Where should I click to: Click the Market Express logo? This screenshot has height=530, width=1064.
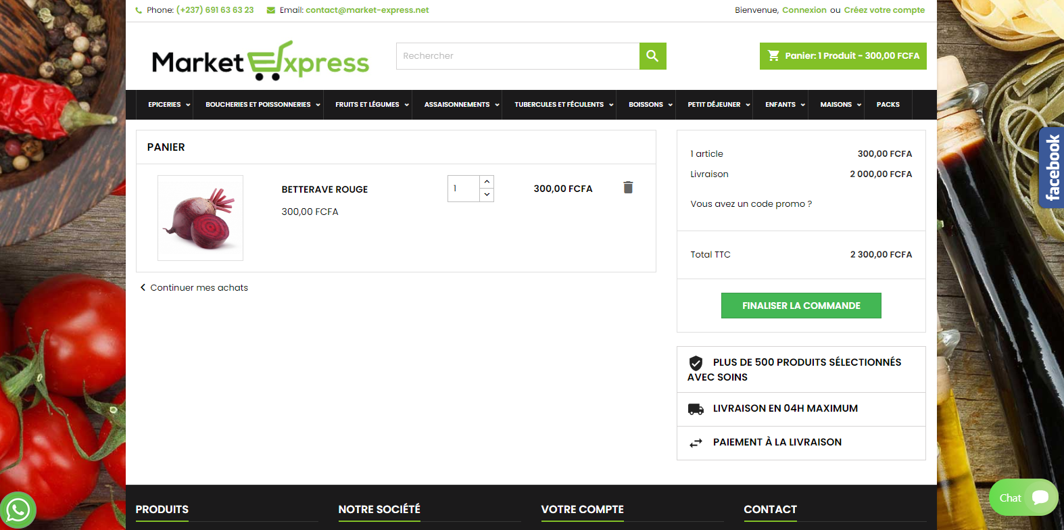(x=260, y=61)
